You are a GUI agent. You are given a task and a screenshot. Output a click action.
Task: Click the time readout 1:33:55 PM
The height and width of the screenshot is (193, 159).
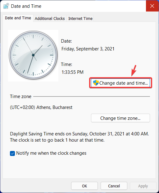tap(72, 72)
